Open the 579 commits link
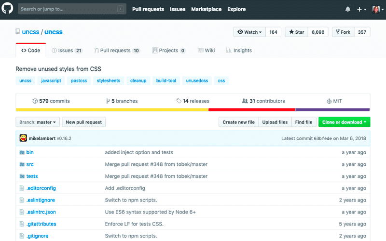This screenshot has width=386, height=241. tap(51, 101)
